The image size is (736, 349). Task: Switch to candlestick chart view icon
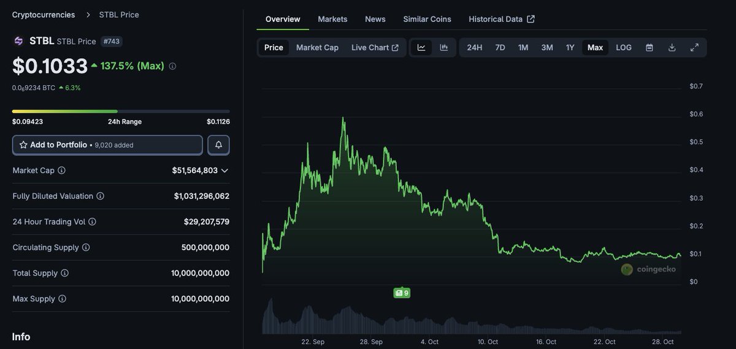point(444,48)
